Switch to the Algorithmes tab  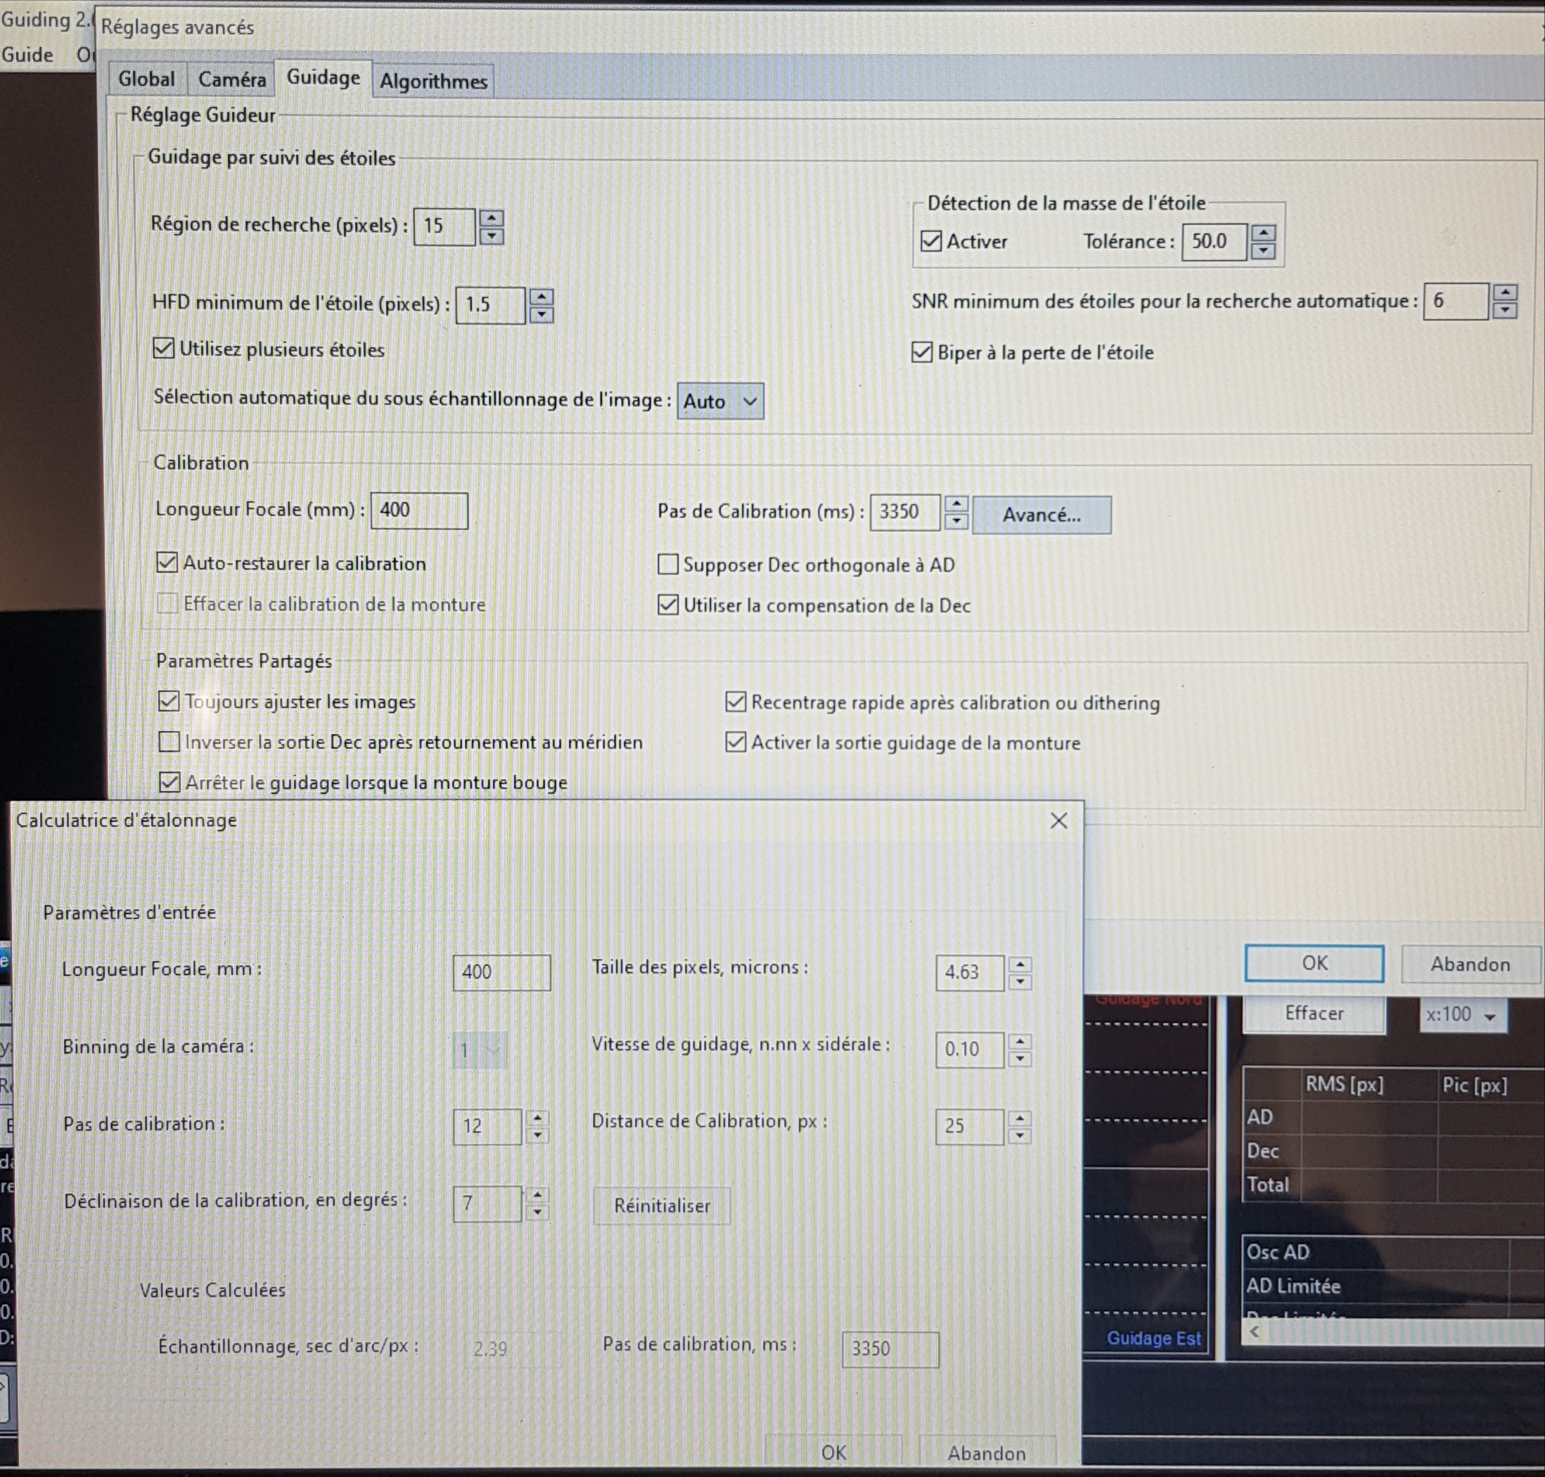click(x=433, y=81)
